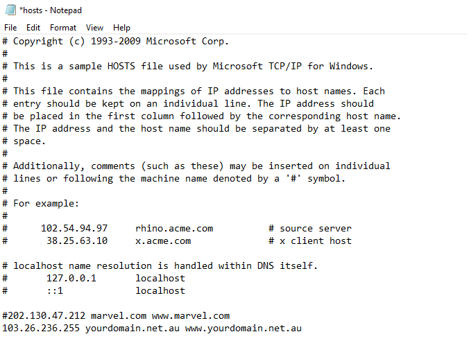Viewport: 469px width, 350px height.
Task: Click on the rhino.acme.com host name
Action: [174, 228]
